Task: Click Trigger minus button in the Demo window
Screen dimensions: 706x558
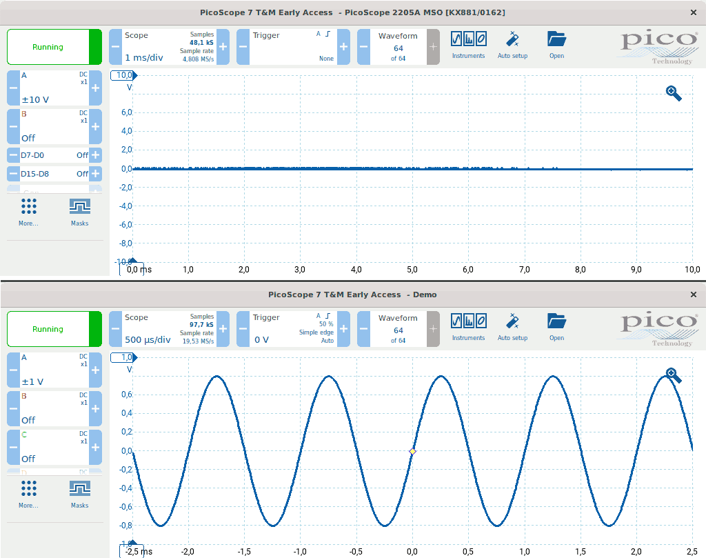Action: pyautogui.click(x=243, y=329)
